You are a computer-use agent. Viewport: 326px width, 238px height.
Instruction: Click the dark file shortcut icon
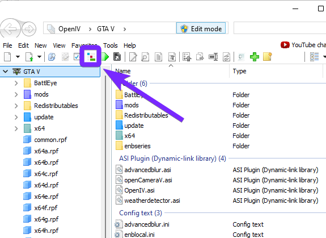[117, 57]
